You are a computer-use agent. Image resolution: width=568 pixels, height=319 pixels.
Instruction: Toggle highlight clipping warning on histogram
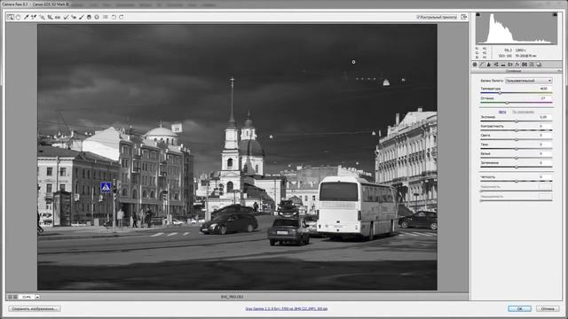tap(555, 14)
